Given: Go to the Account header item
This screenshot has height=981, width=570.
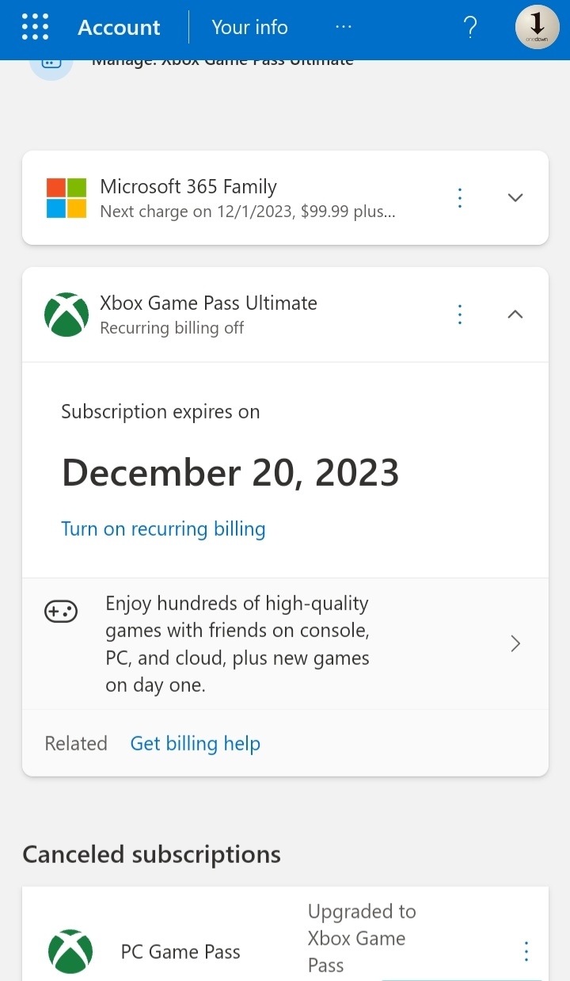Looking at the screenshot, I should point(119,28).
